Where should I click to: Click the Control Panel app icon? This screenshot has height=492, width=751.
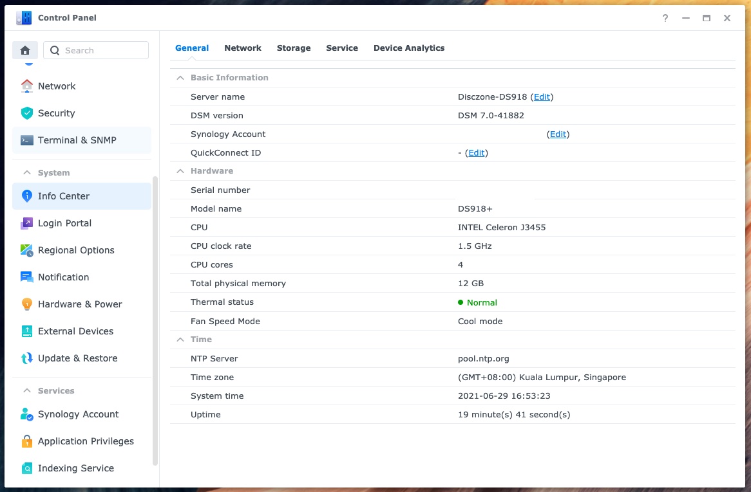(x=23, y=18)
